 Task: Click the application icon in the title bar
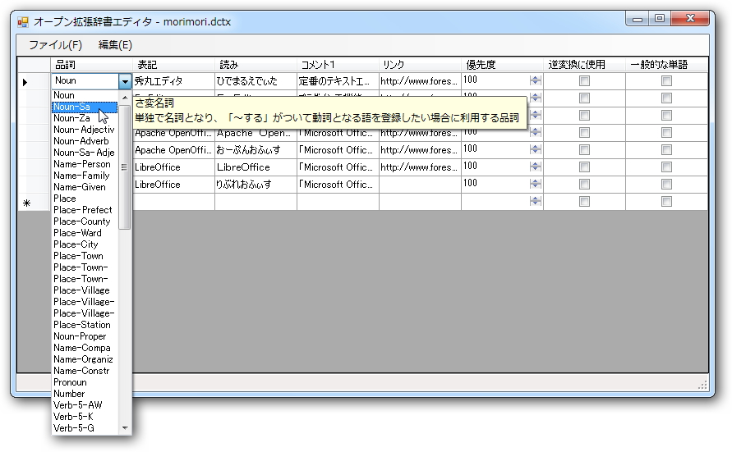click(23, 22)
